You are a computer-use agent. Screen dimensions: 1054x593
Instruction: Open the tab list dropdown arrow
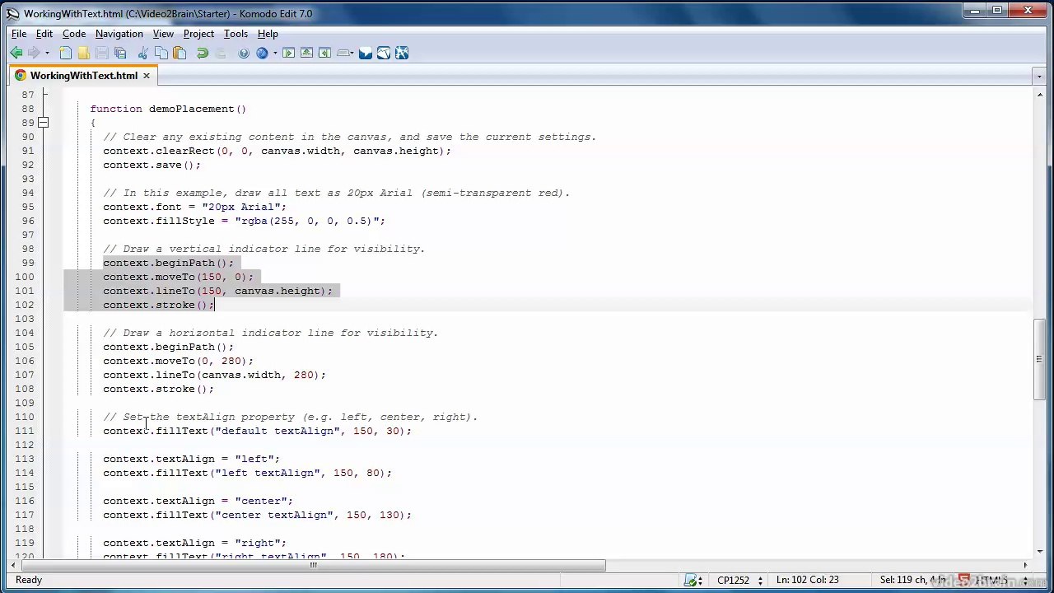(x=1038, y=76)
